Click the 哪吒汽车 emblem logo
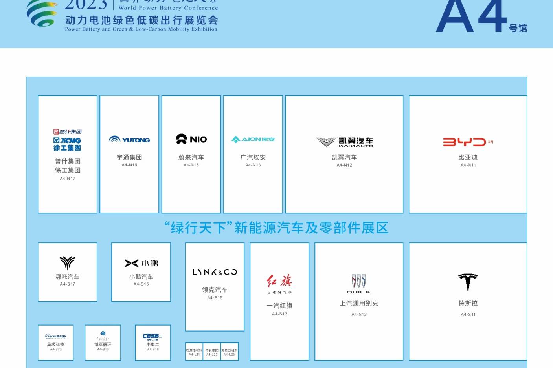The image size is (553, 368). [67, 263]
